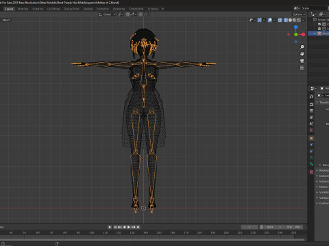The image size is (329, 246).
Task: Jump to the timeline start frame
Action: [115, 227]
